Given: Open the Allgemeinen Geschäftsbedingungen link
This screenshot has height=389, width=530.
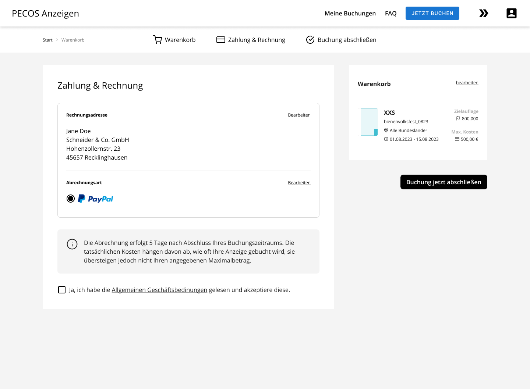Looking at the screenshot, I should [159, 290].
